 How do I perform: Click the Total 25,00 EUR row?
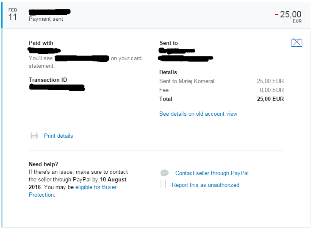(x=221, y=99)
